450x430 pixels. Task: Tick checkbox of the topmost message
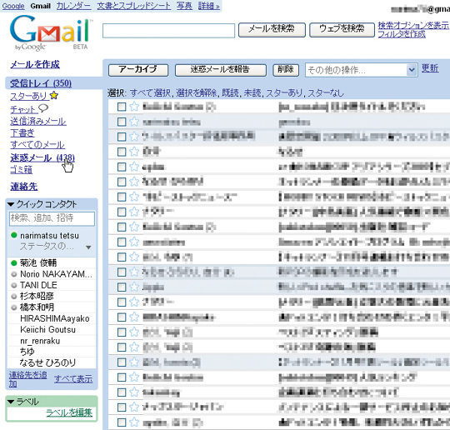(122, 107)
